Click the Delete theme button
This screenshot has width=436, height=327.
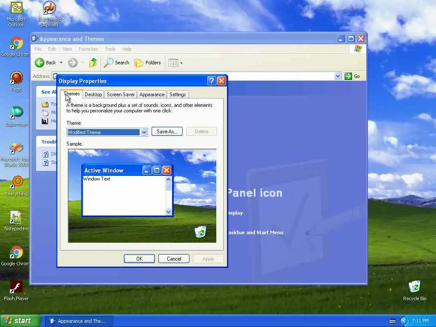(201, 132)
